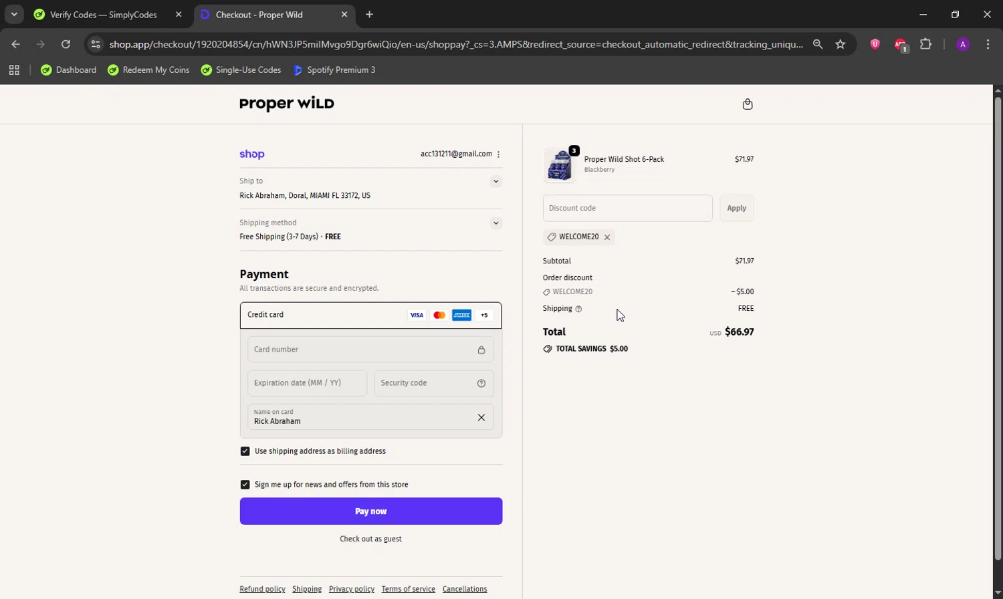Show the +5 more card types

pos(485,316)
